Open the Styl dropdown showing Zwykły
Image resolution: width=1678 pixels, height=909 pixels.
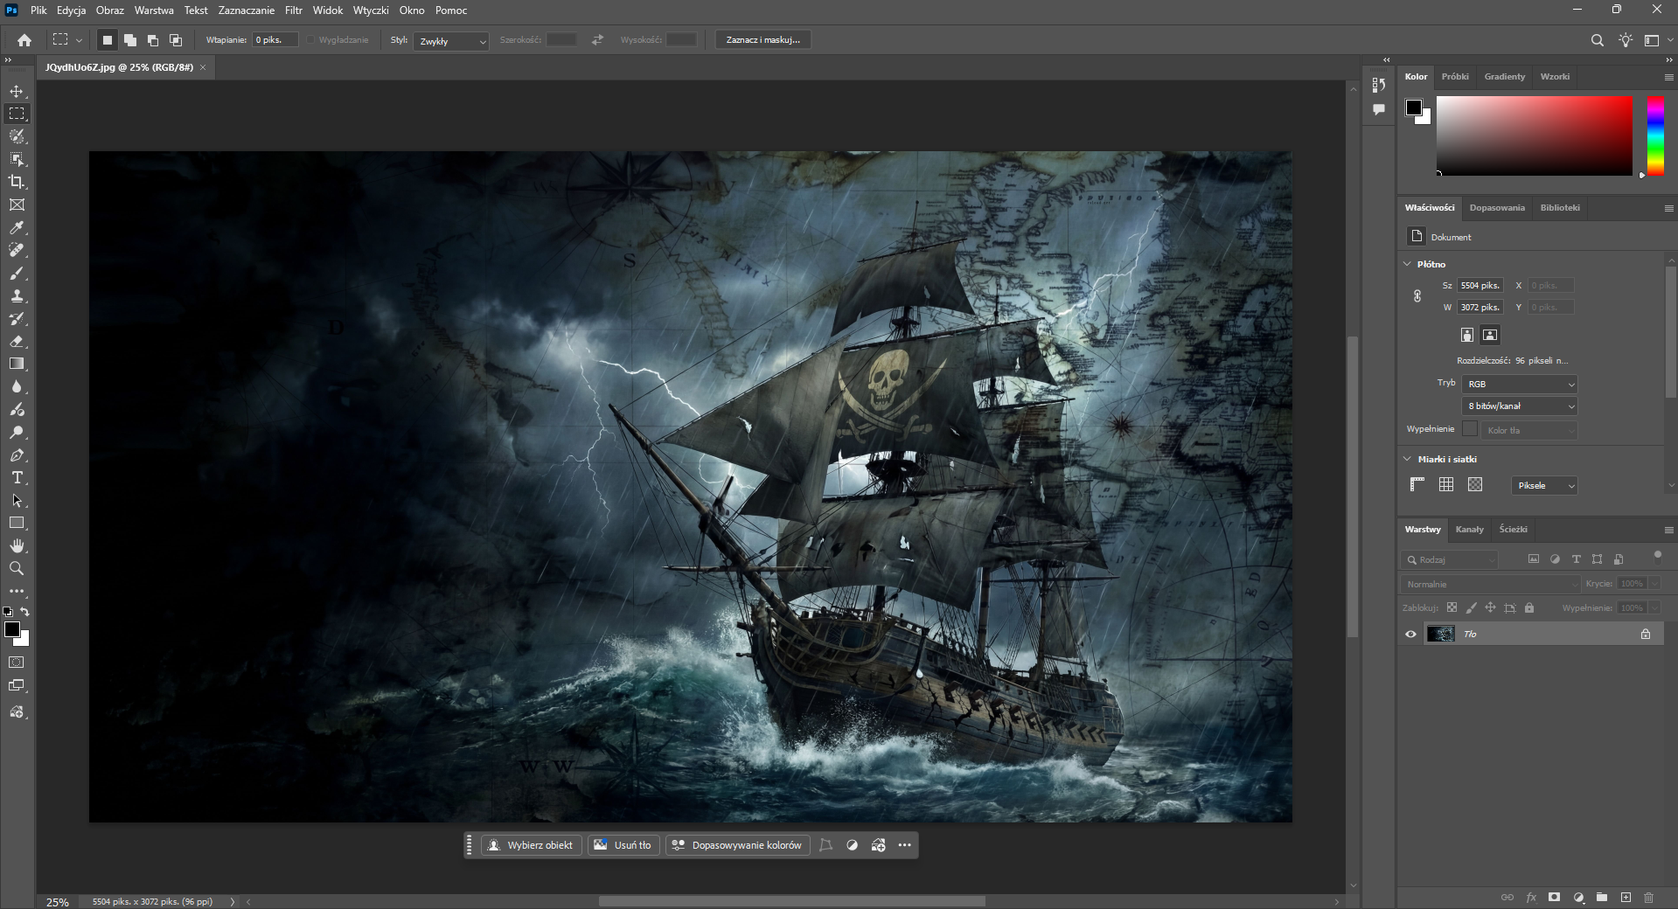pos(451,41)
